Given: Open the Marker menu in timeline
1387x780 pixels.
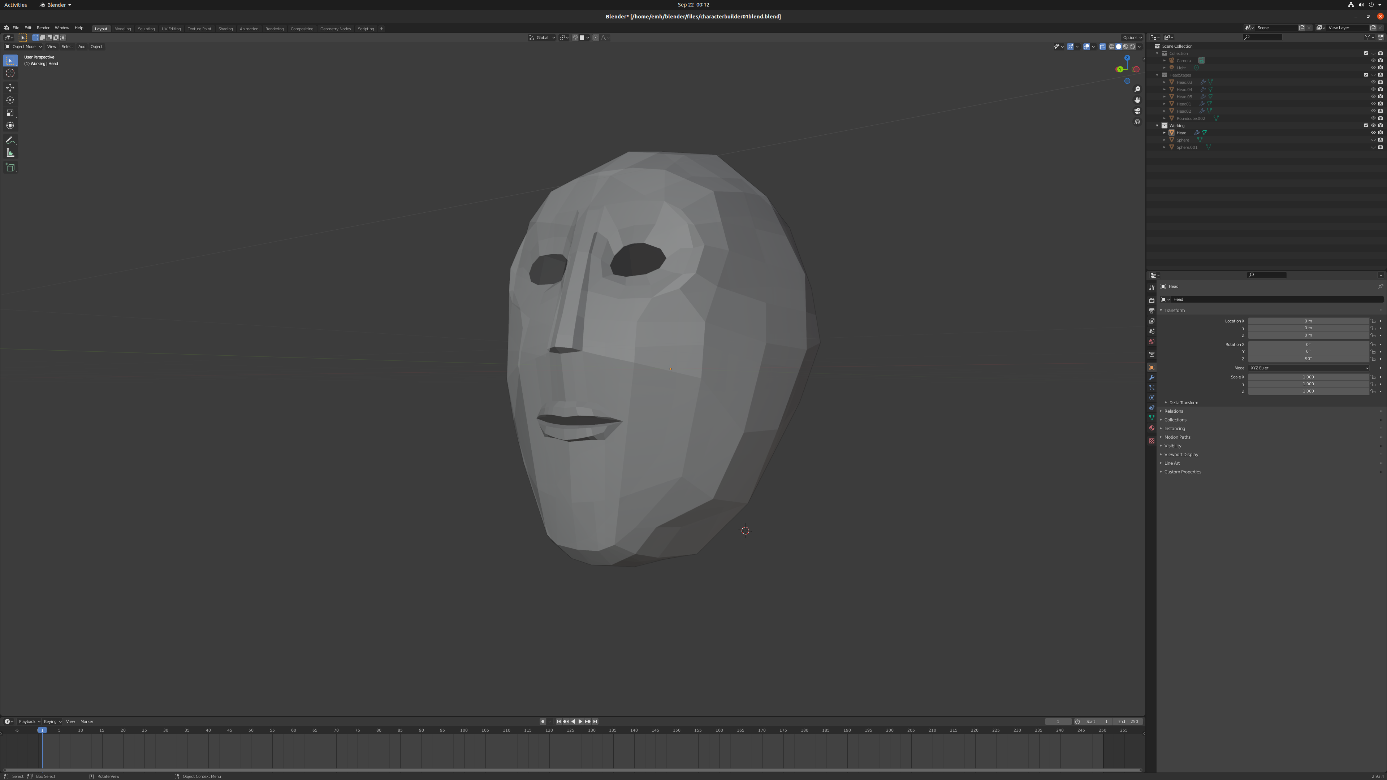Looking at the screenshot, I should coord(87,721).
